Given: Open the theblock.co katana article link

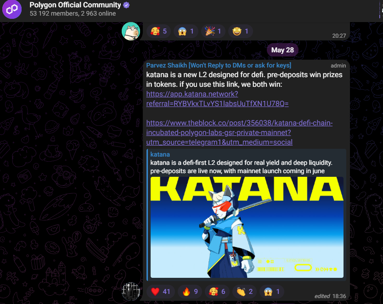Looking at the screenshot, I should pos(239,132).
